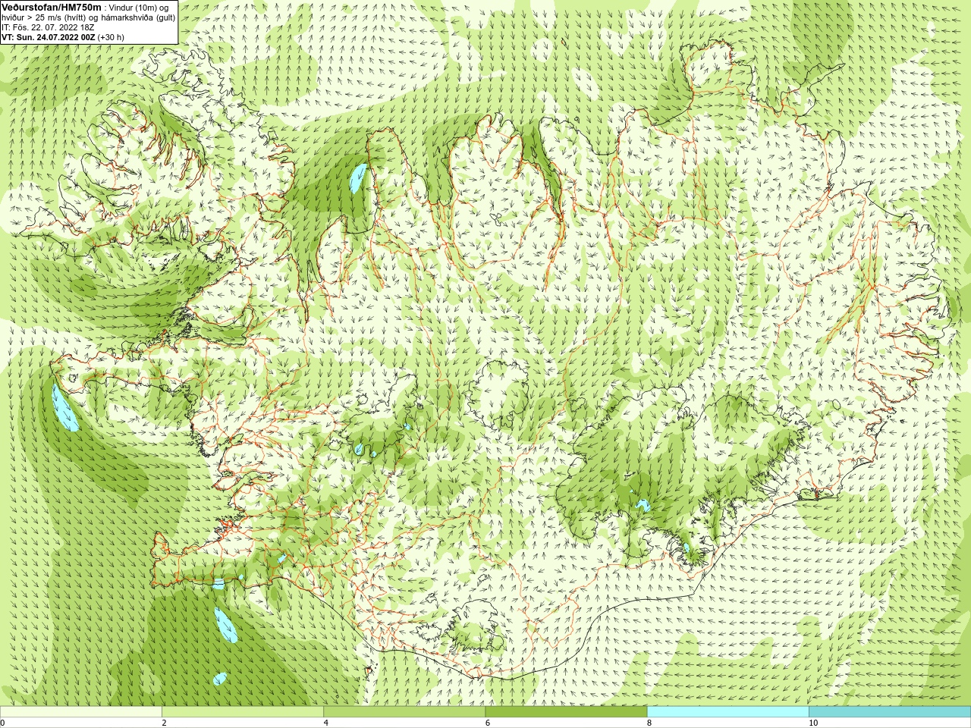Click the pale yellow 0–2 legend swatch
This screenshot has width=971, height=728.
81,712
